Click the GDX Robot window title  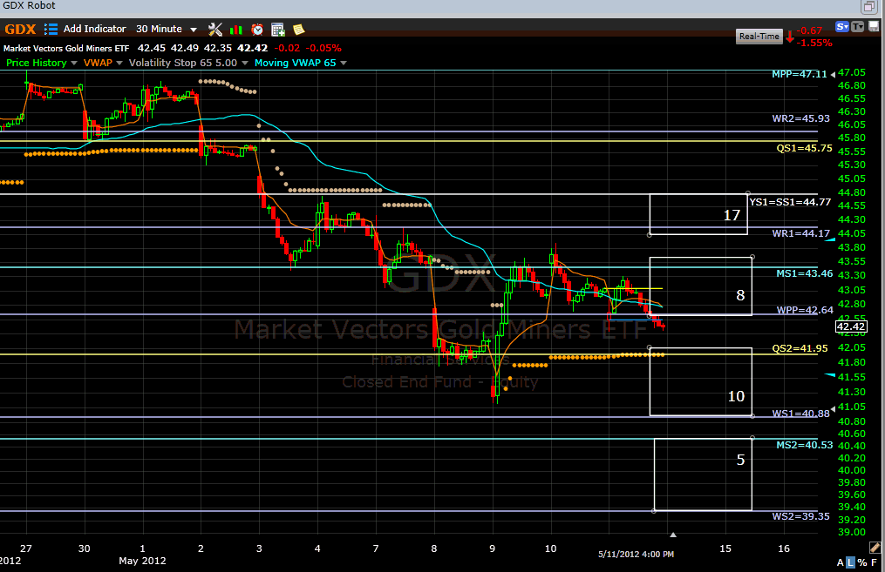[30, 5]
